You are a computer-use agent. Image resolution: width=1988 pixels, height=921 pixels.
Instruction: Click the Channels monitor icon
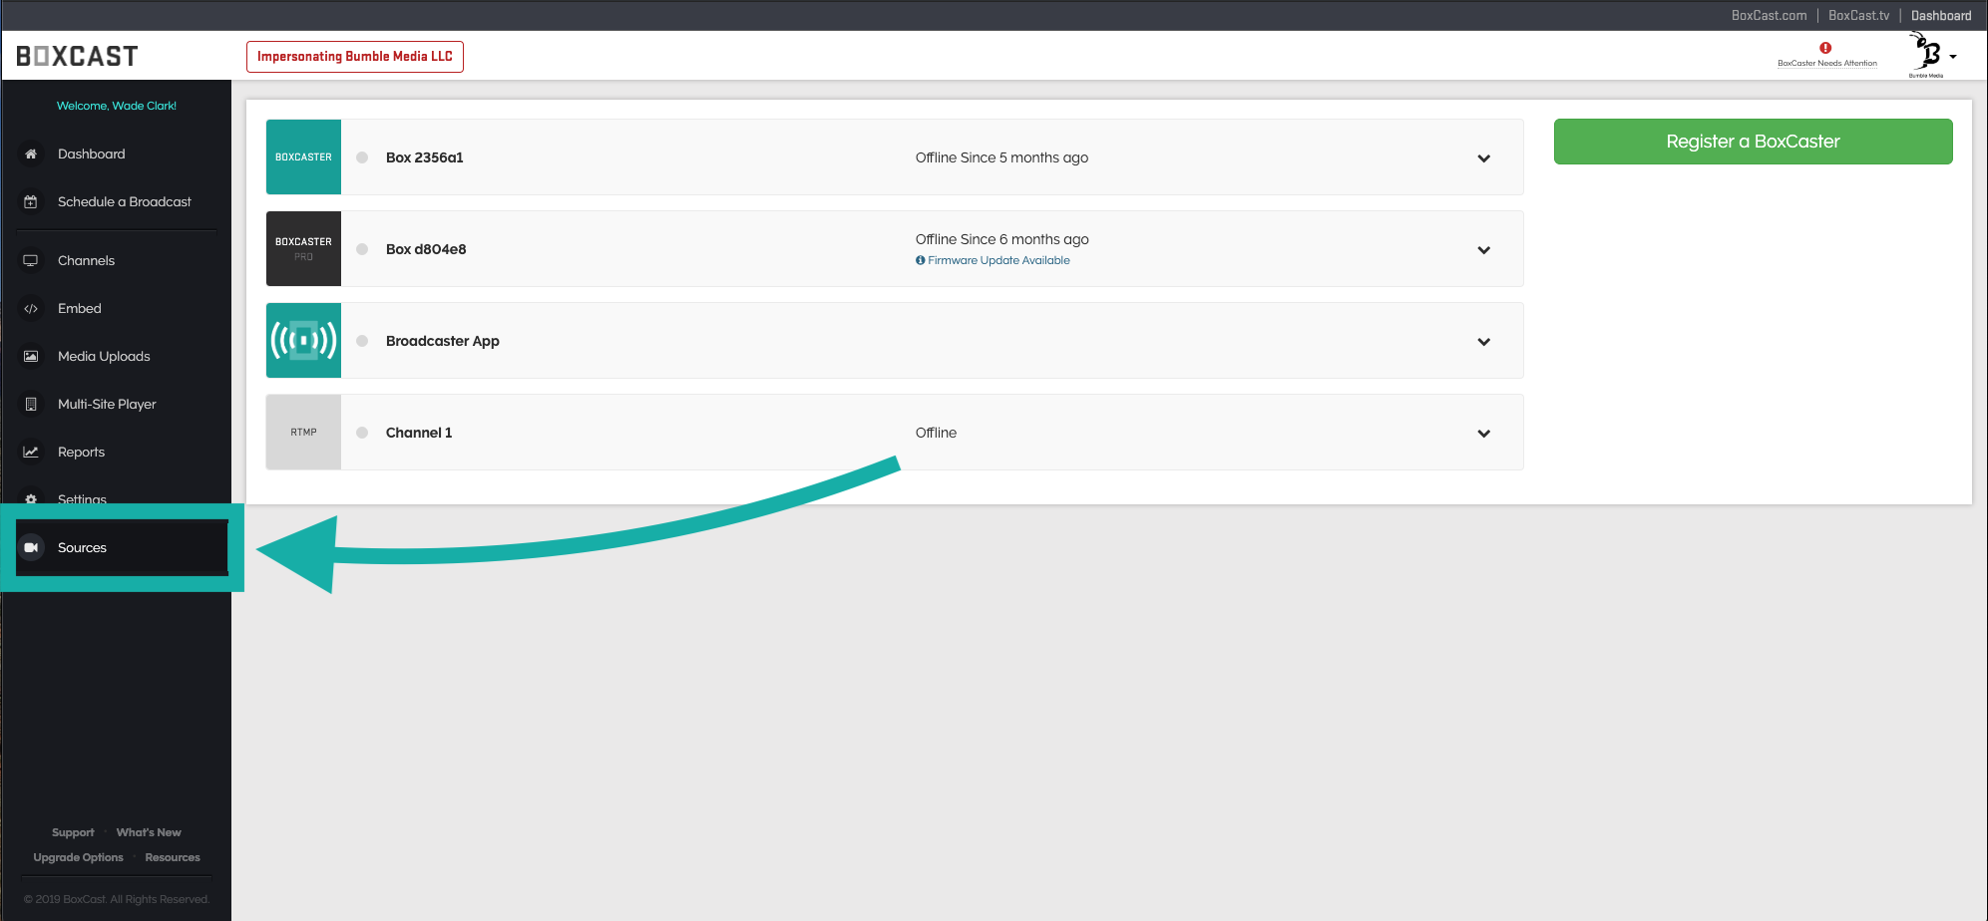pos(31,260)
